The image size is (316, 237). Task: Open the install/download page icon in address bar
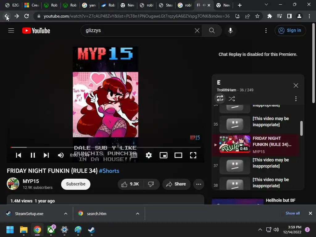(238, 16)
